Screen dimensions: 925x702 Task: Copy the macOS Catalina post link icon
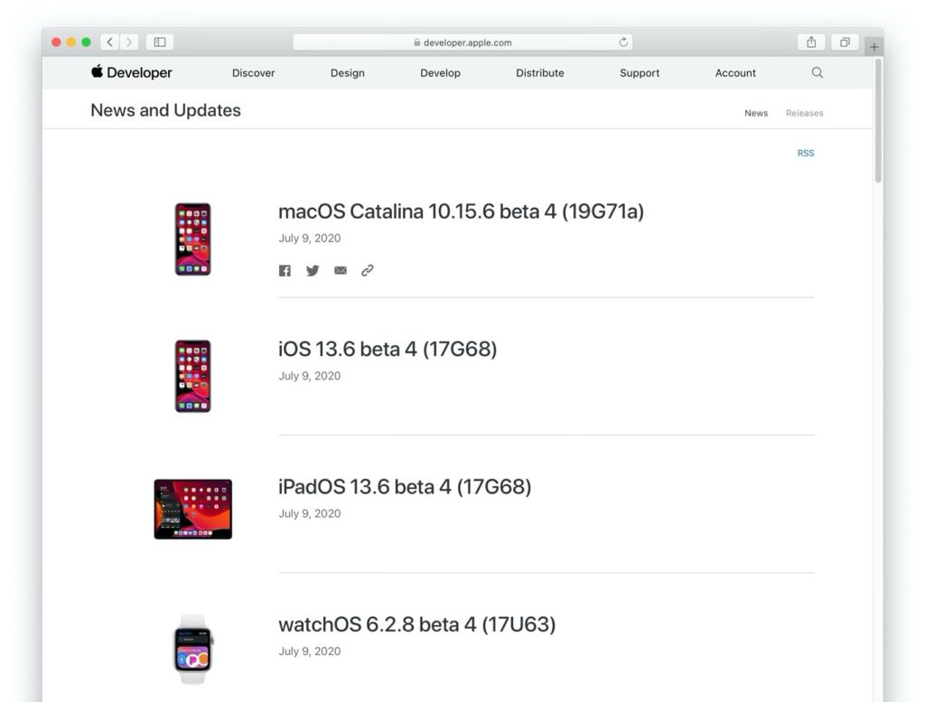tap(367, 269)
